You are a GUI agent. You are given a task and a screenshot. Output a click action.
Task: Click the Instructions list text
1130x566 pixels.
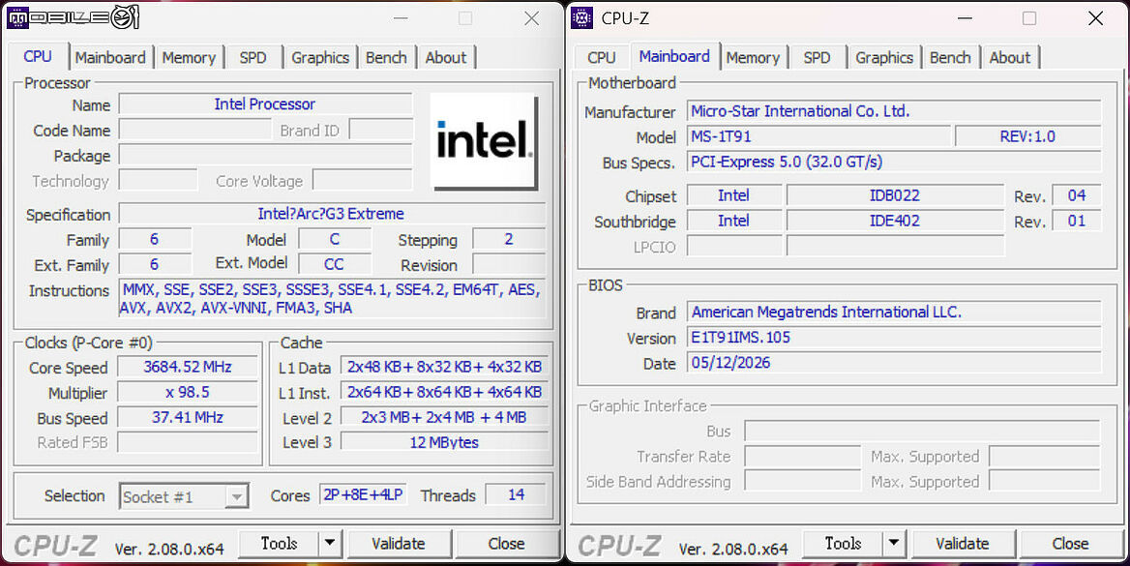(x=332, y=299)
